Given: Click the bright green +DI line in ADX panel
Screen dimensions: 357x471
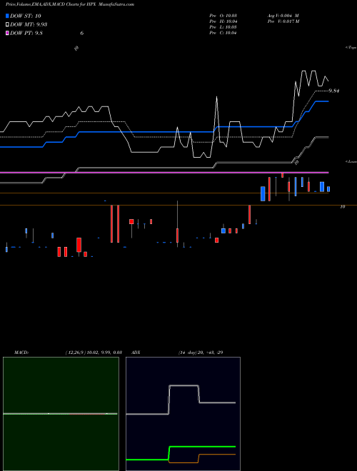Looking at the screenshot, I should pyautogui.click(x=202, y=447).
